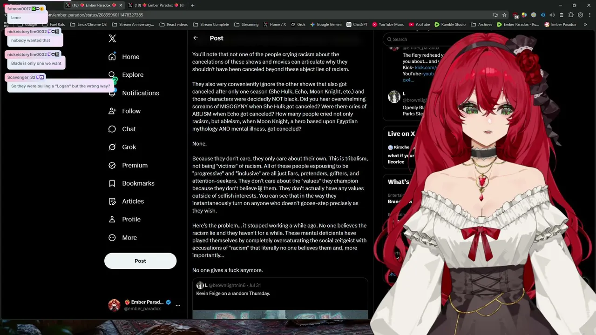The image size is (596, 335).
Task: Click the browser address bar URL
Action: pos(95,15)
